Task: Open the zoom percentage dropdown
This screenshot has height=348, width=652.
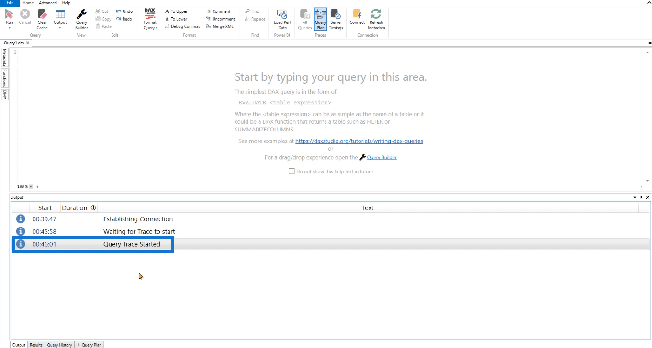Action: point(31,187)
